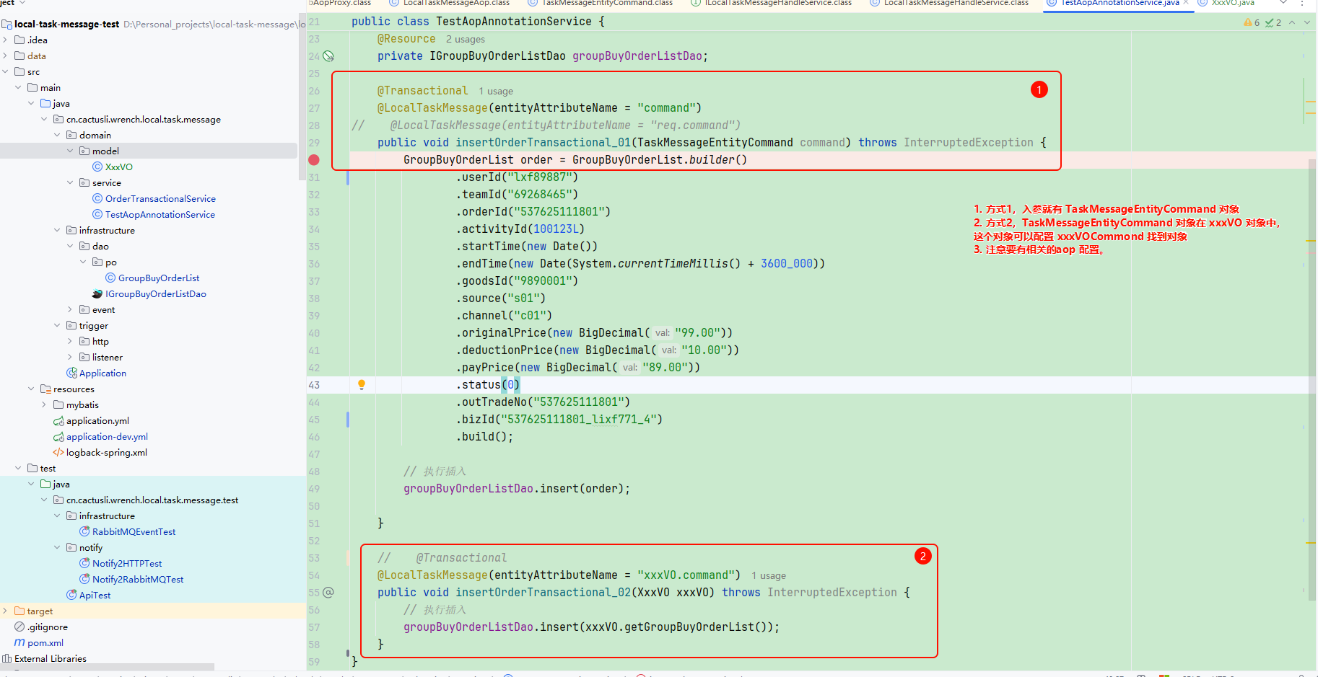Expand the mybatis resources folder
Screen dimensions: 1318x677
coord(44,405)
